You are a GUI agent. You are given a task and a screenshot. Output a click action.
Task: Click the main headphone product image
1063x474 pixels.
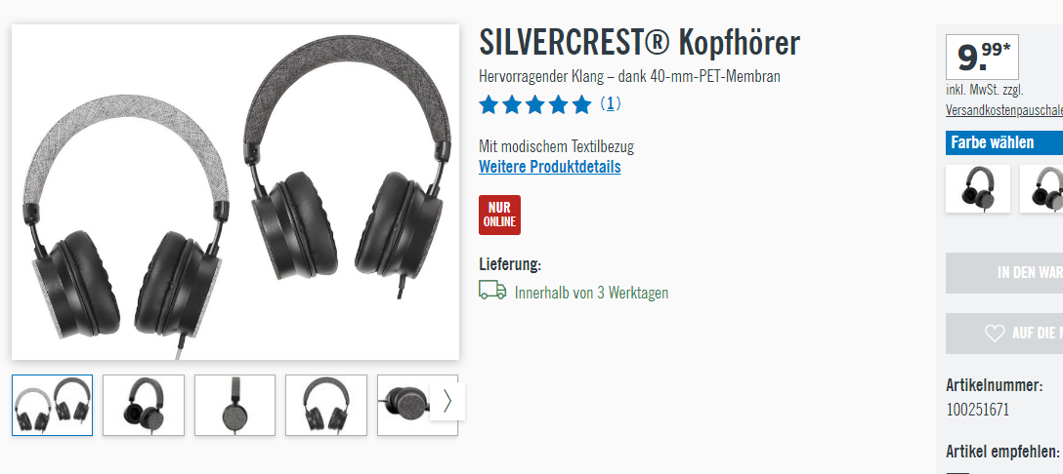click(235, 192)
